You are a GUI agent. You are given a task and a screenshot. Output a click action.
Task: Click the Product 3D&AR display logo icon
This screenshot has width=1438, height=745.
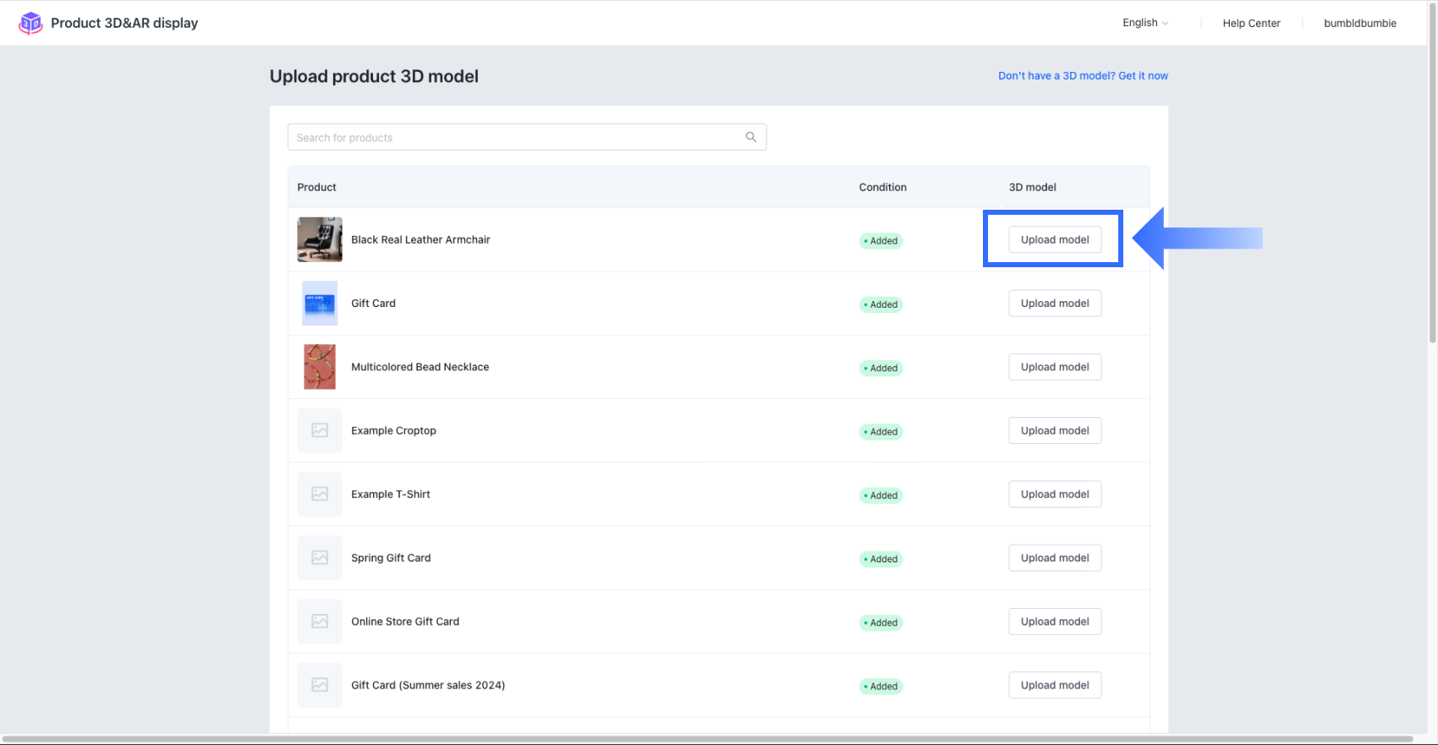30,23
